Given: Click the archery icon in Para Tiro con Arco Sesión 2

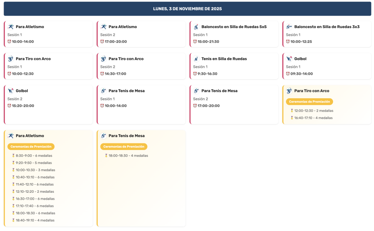Looking at the screenshot, I should pyautogui.click(x=103, y=59).
